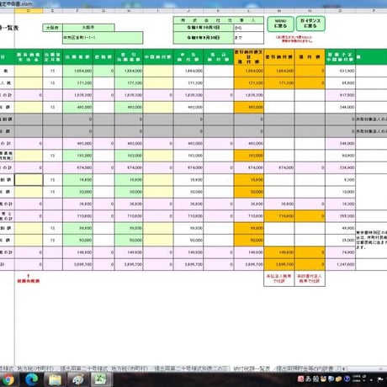The width and height of the screenshot is (387, 387).
Task: Click the orange 710,800 cell in column M
Action: pyautogui.click(x=279, y=216)
